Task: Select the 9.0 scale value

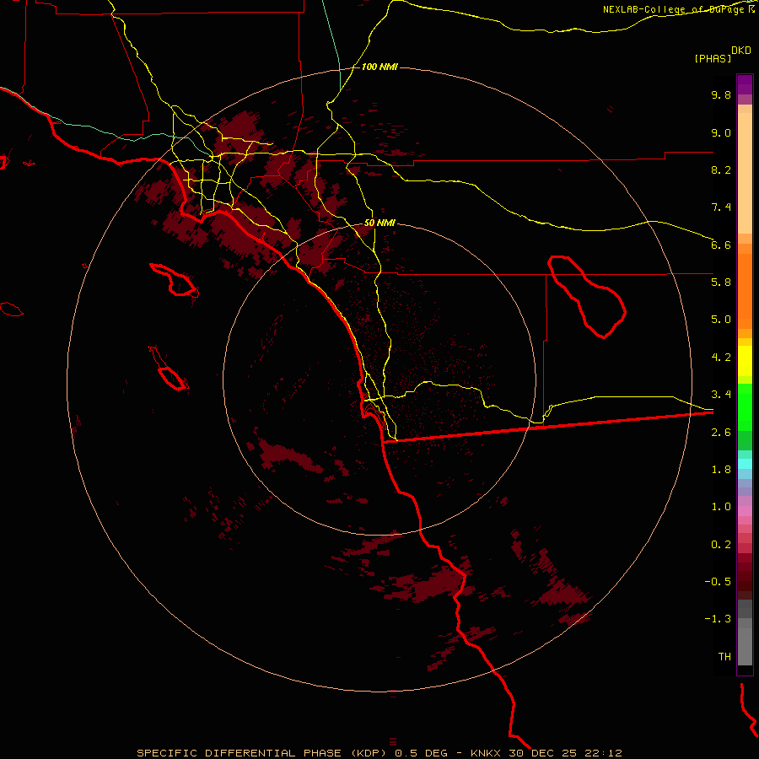Action: 721,132
